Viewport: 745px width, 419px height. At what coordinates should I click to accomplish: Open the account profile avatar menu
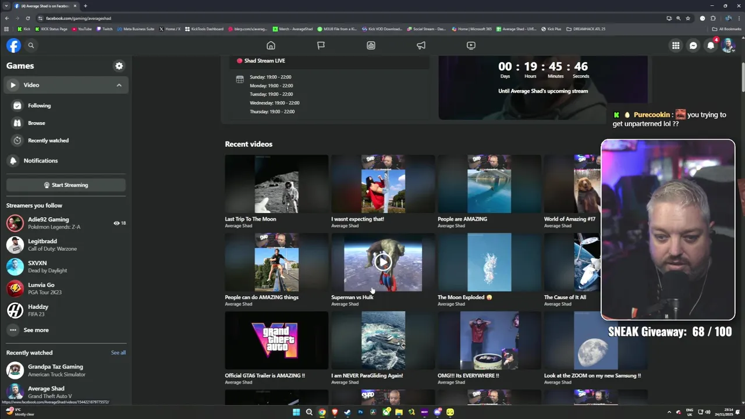[728, 45]
